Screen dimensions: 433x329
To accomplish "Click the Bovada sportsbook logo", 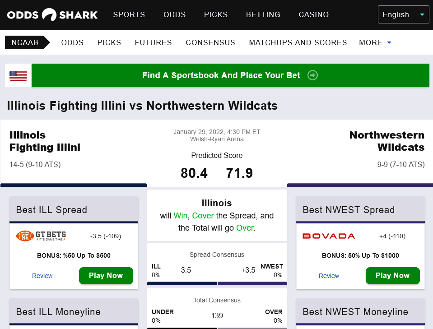I will point(329,236).
